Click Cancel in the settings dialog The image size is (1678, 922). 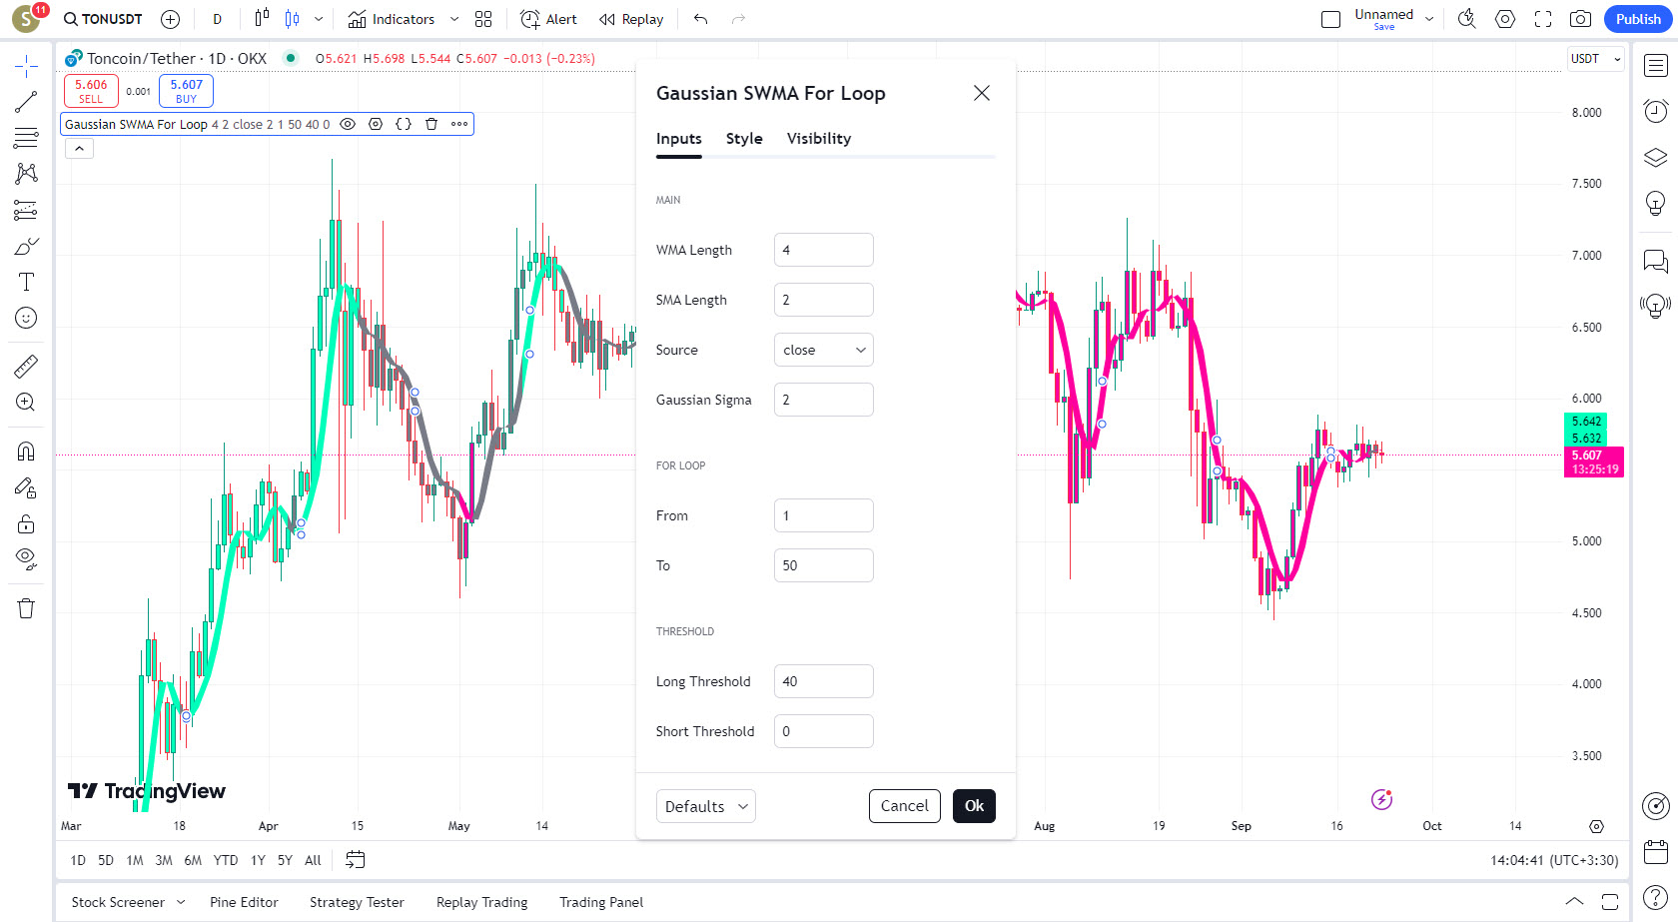(904, 806)
